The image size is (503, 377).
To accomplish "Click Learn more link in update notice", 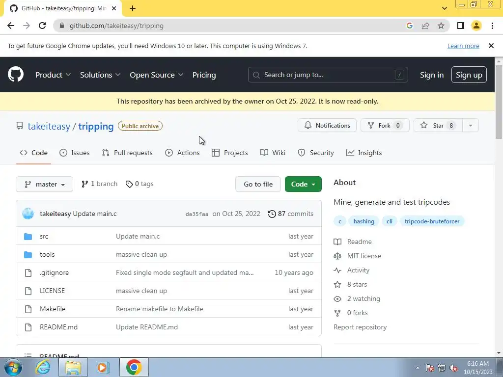I will click(x=463, y=46).
